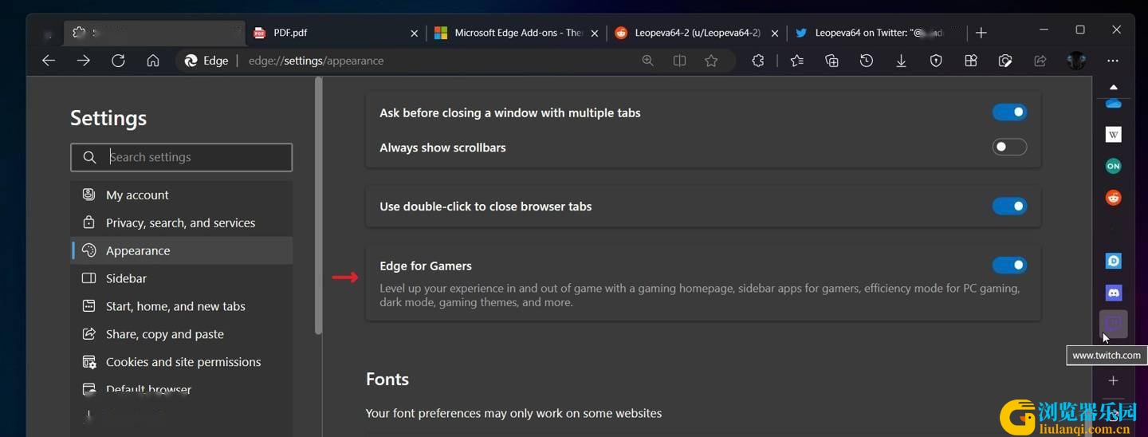
Task: Open a new tab
Action: 981,33
